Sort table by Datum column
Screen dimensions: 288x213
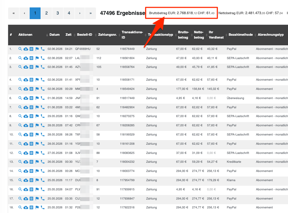point(54,35)
